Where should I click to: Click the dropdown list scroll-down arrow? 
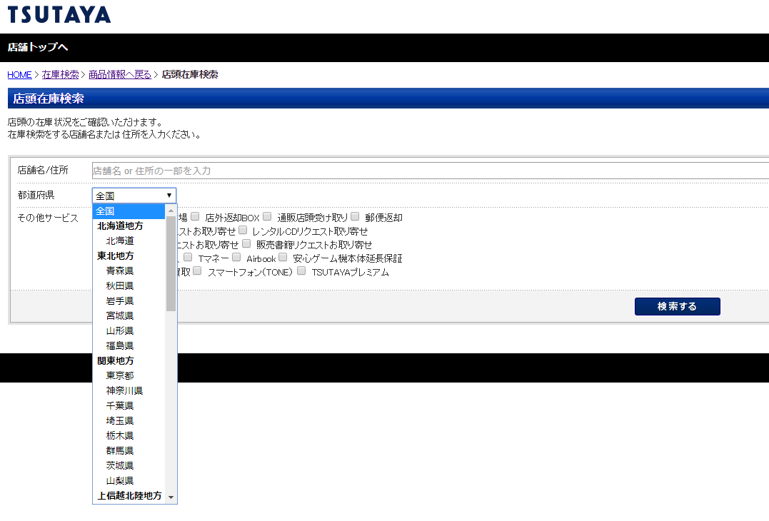[171, 497]
